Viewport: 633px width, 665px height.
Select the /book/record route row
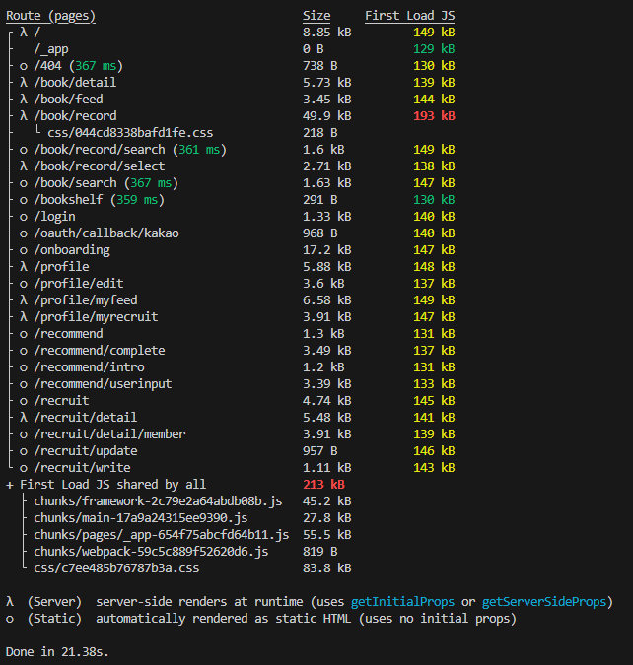click(75, 116)
